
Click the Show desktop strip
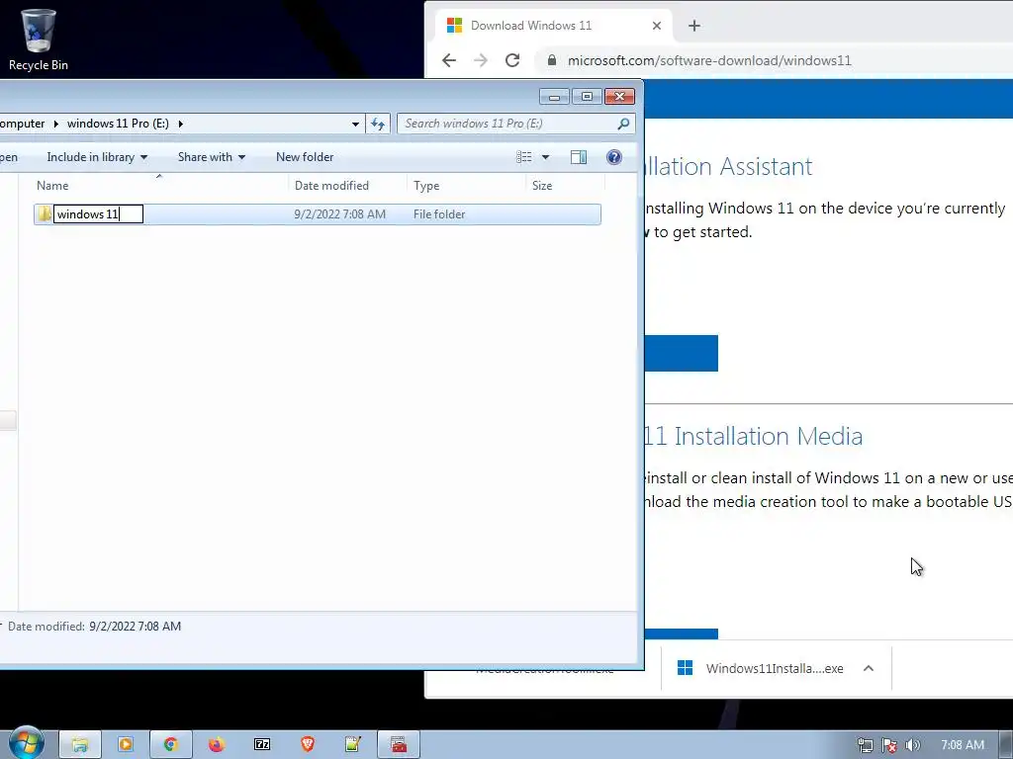pyautogui.click(x=1006, y=745)
